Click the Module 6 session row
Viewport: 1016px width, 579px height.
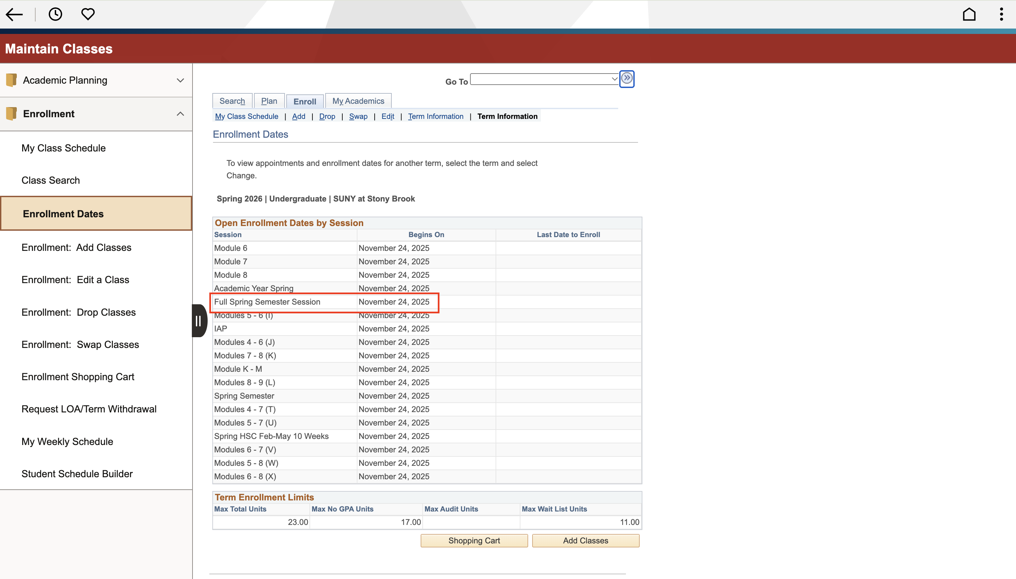coord(427,248)
